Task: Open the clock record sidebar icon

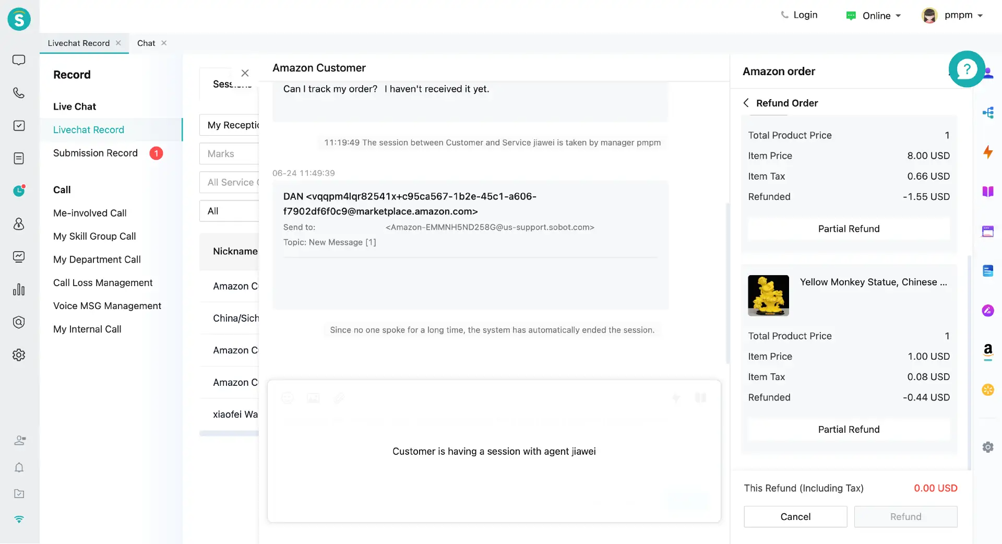Action: click(19, 191)
